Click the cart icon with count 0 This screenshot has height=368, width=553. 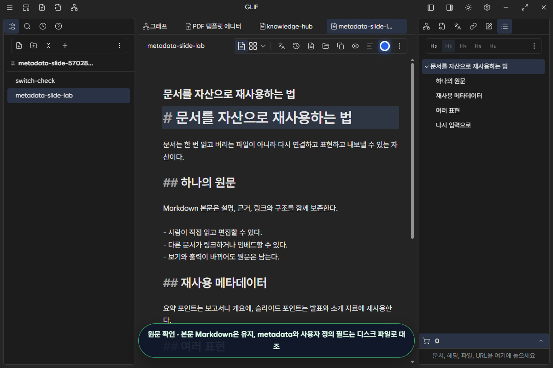(426, 341)
